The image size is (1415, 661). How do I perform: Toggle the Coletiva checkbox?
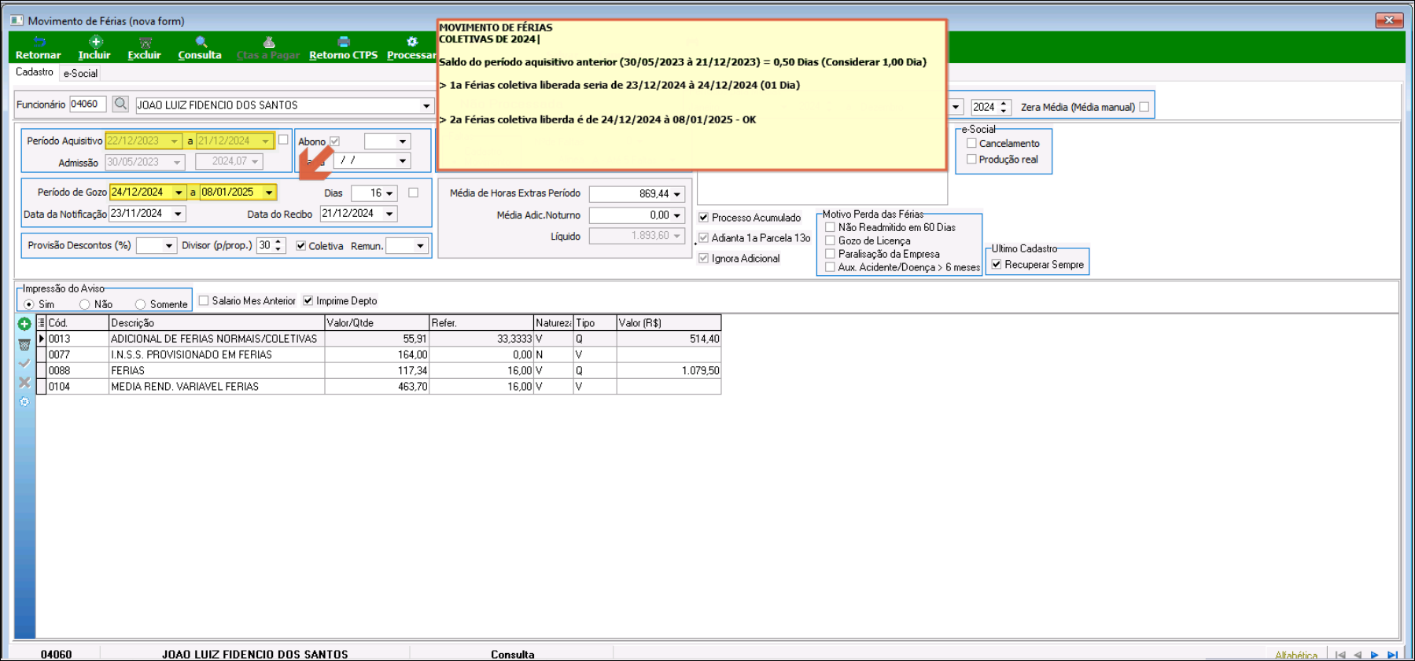point(300,246)
